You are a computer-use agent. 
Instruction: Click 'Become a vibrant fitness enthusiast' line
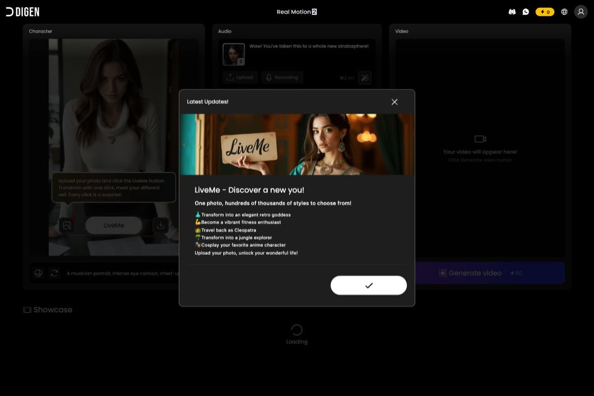238,222
